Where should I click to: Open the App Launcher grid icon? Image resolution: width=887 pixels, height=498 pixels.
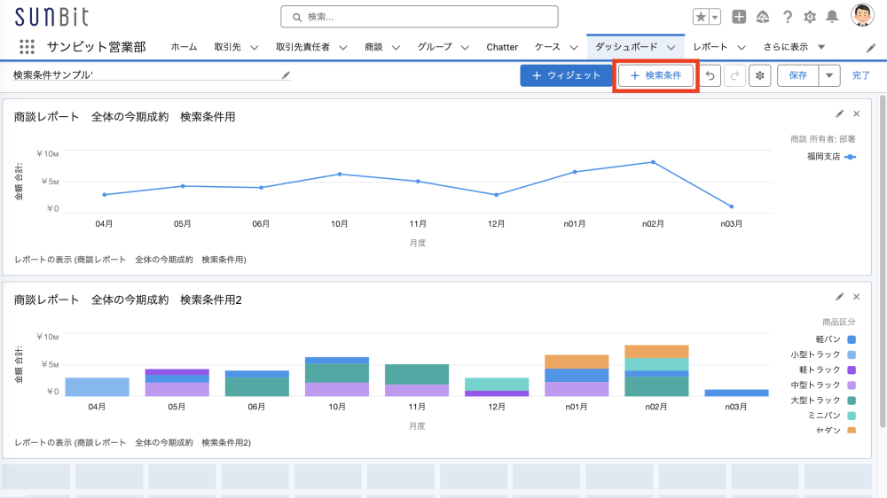(27, 47)
